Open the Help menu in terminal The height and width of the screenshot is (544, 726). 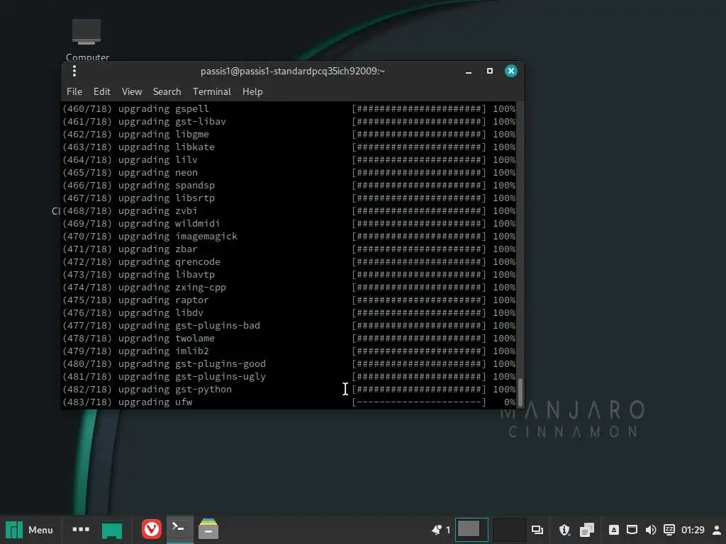(x=252, y=91)
